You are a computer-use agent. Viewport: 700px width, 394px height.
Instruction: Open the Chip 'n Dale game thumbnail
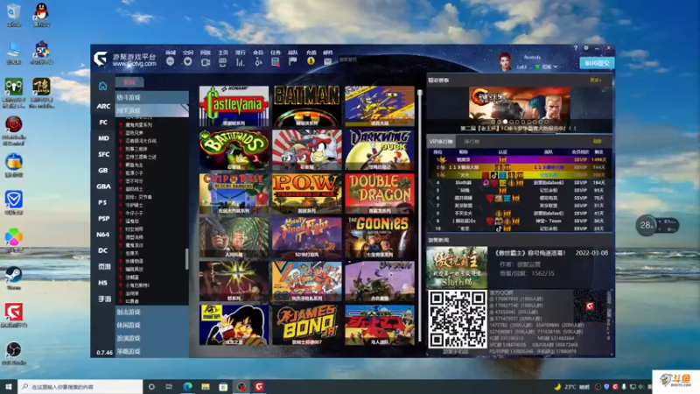tap(234, 193)
